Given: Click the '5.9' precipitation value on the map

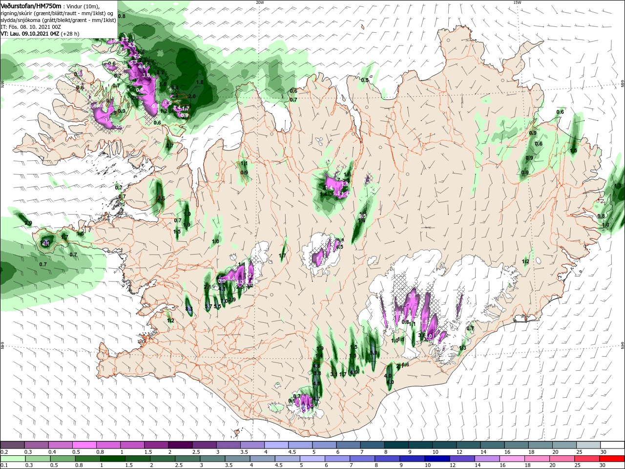Looking at the screenshot, I should pos(375,352).
